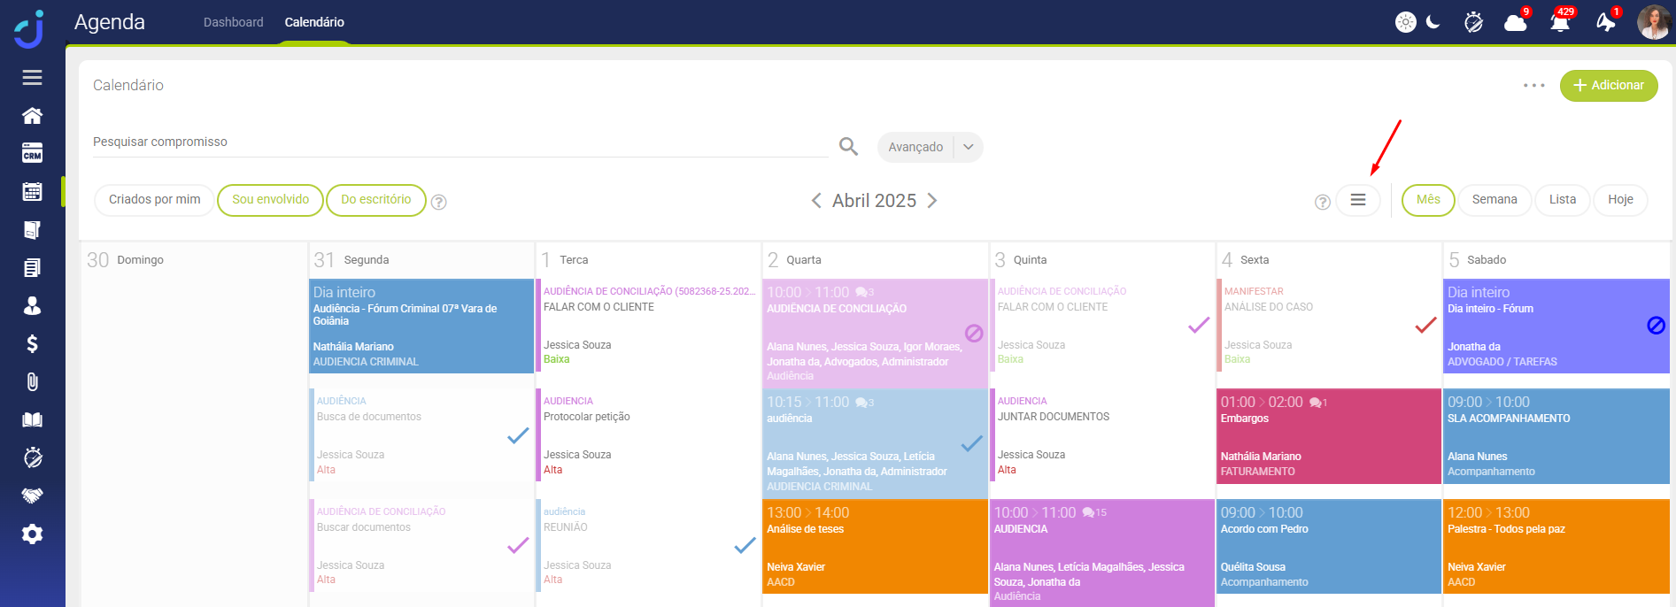Screen dimensions: 1676x607
Task: Open settings gear in sidebar
Action: click(x=32, y=534)
